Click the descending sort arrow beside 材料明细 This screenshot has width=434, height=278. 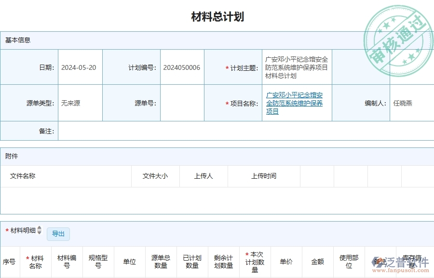pyautogui.click(x=39, y=233)
